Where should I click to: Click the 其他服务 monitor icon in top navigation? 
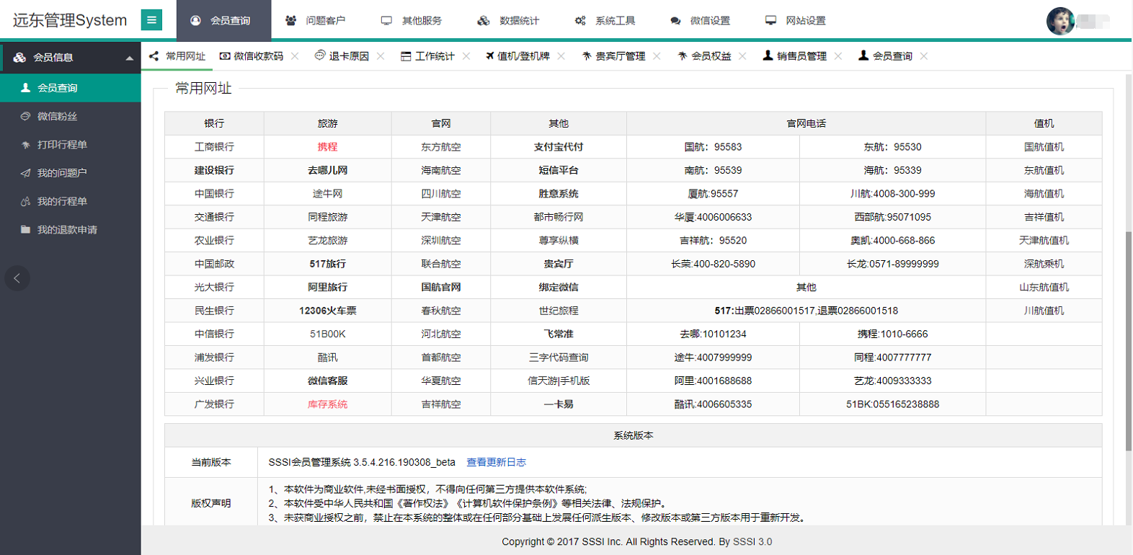pos(386,21)
